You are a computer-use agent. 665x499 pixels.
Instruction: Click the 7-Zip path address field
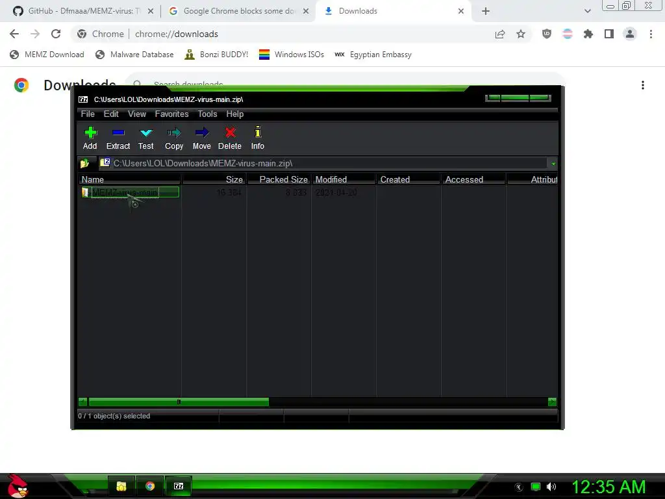click(323, 163)
